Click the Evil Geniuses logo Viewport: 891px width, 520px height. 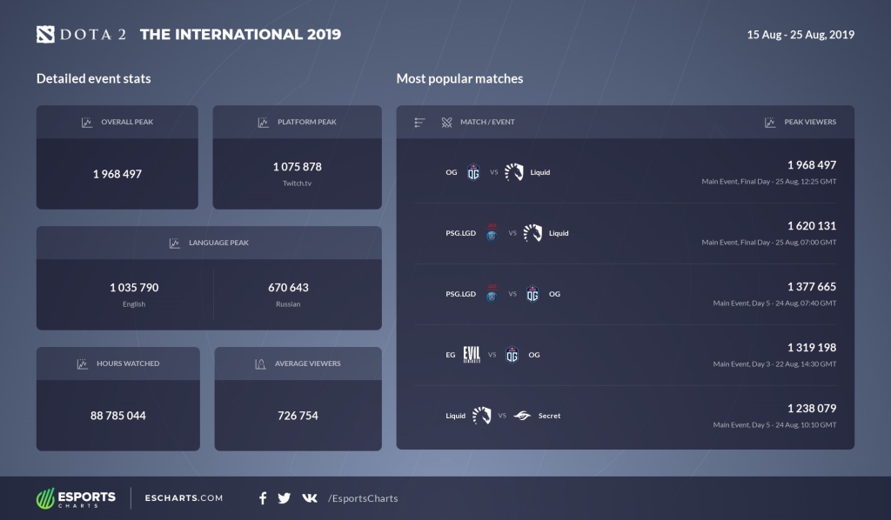[x=472, y=355]
